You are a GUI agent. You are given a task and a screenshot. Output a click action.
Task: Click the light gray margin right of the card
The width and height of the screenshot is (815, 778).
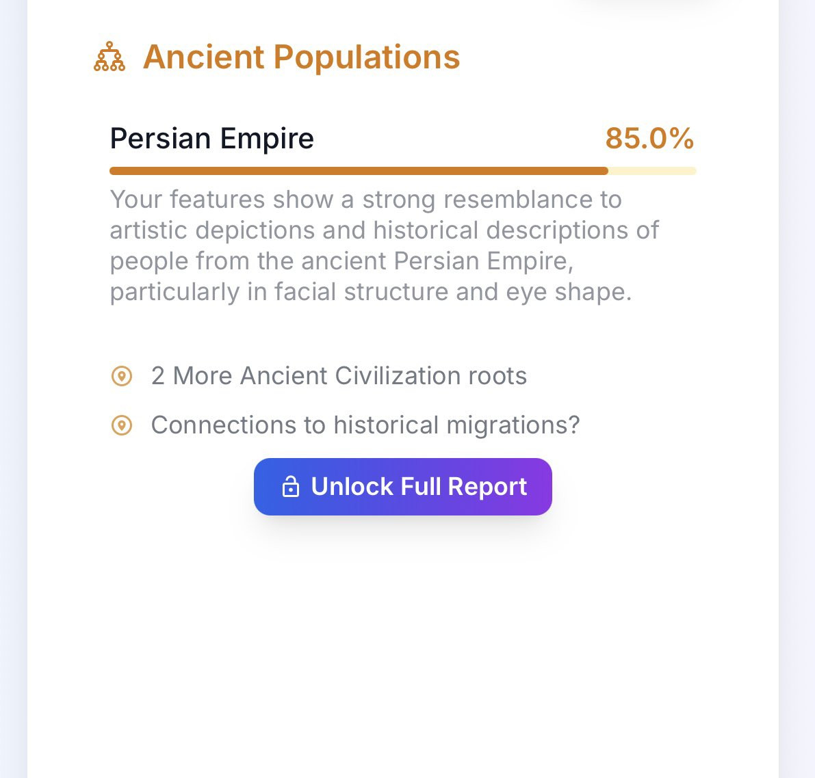pos(797,389)
